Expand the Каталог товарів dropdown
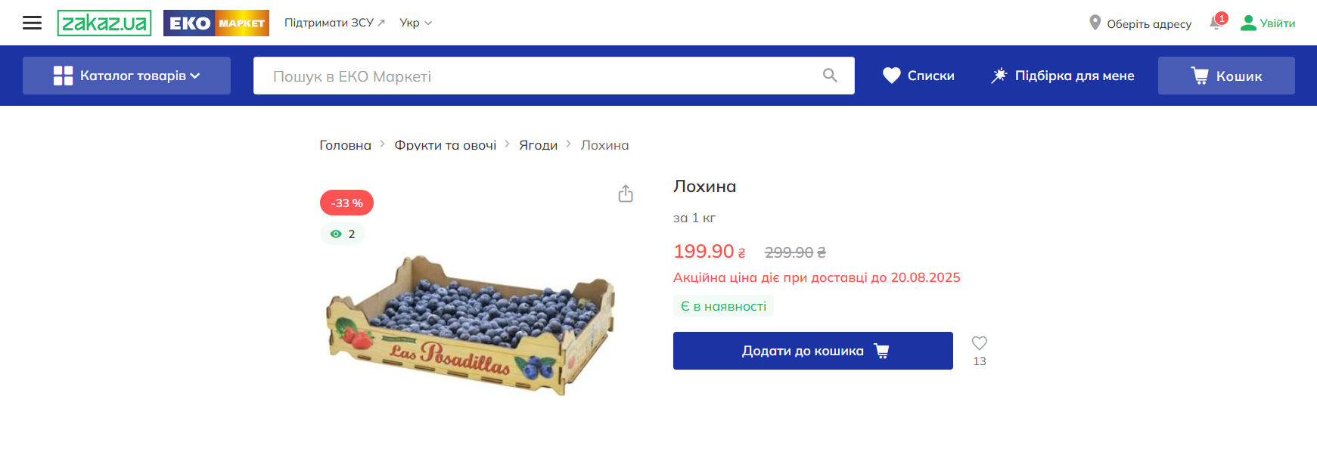1317x449 pixels. coord(126,76)
